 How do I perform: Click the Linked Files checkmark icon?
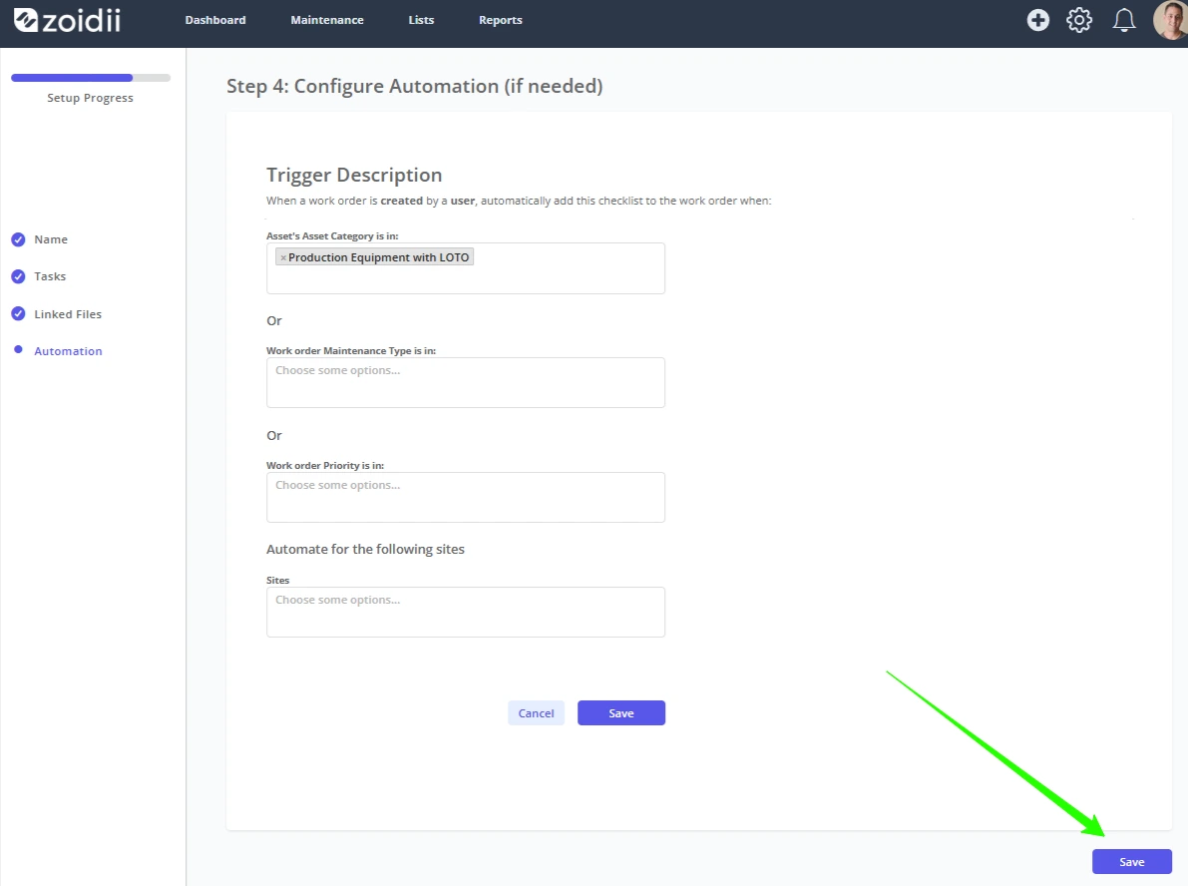18,313
